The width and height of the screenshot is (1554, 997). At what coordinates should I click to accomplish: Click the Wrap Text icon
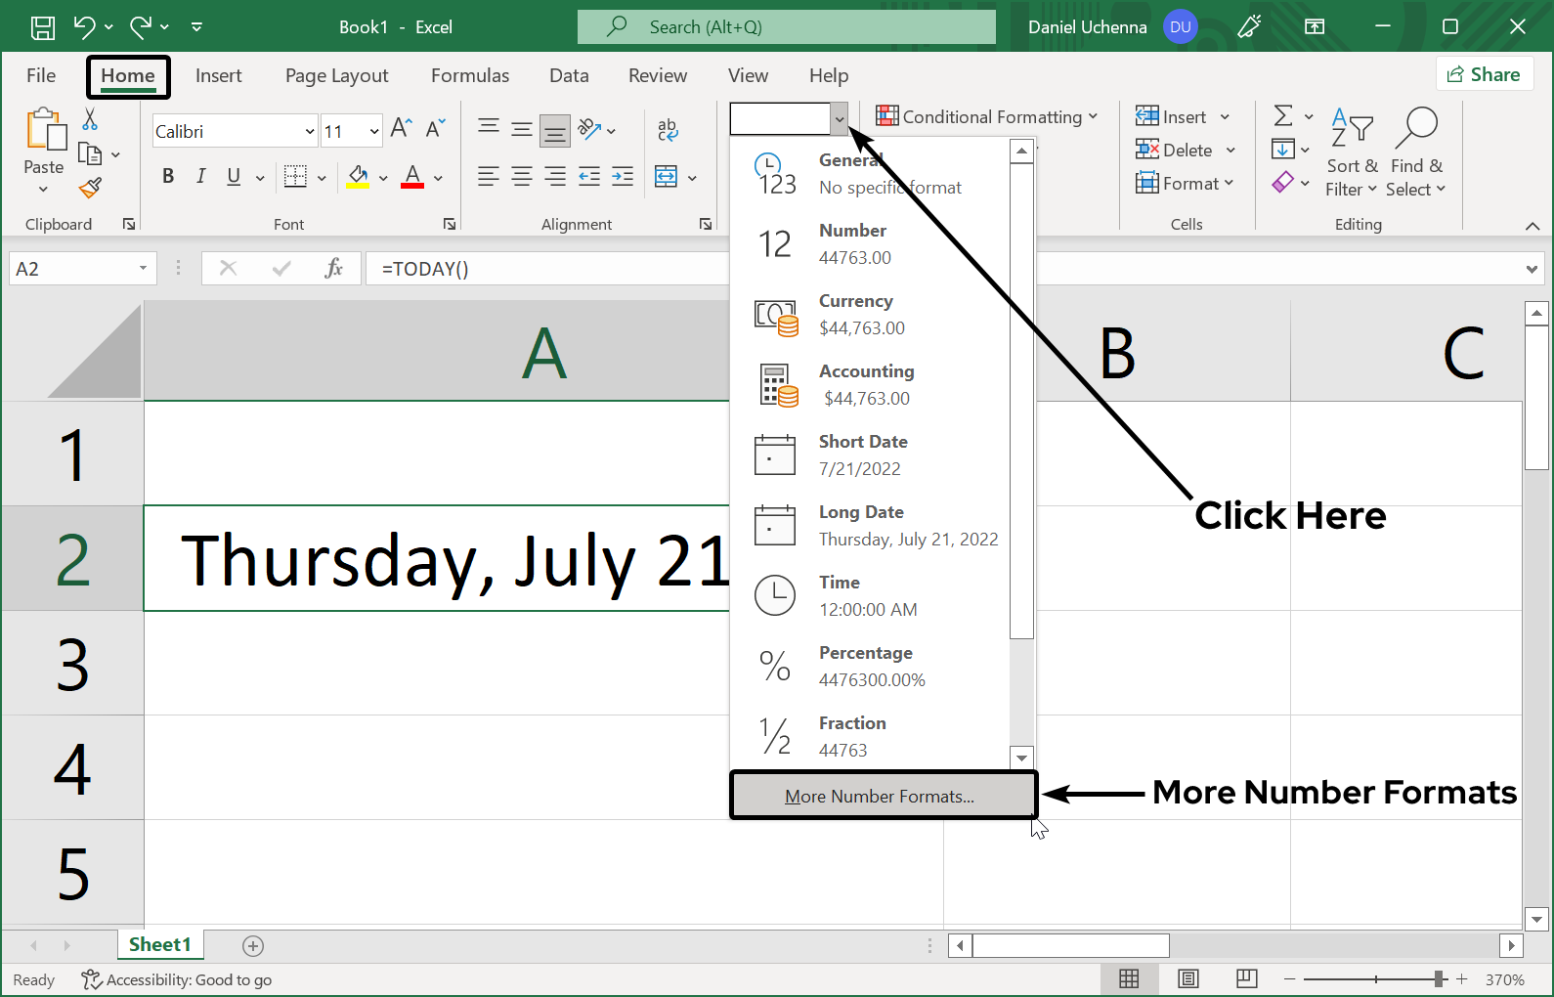[x=668, y=129]
